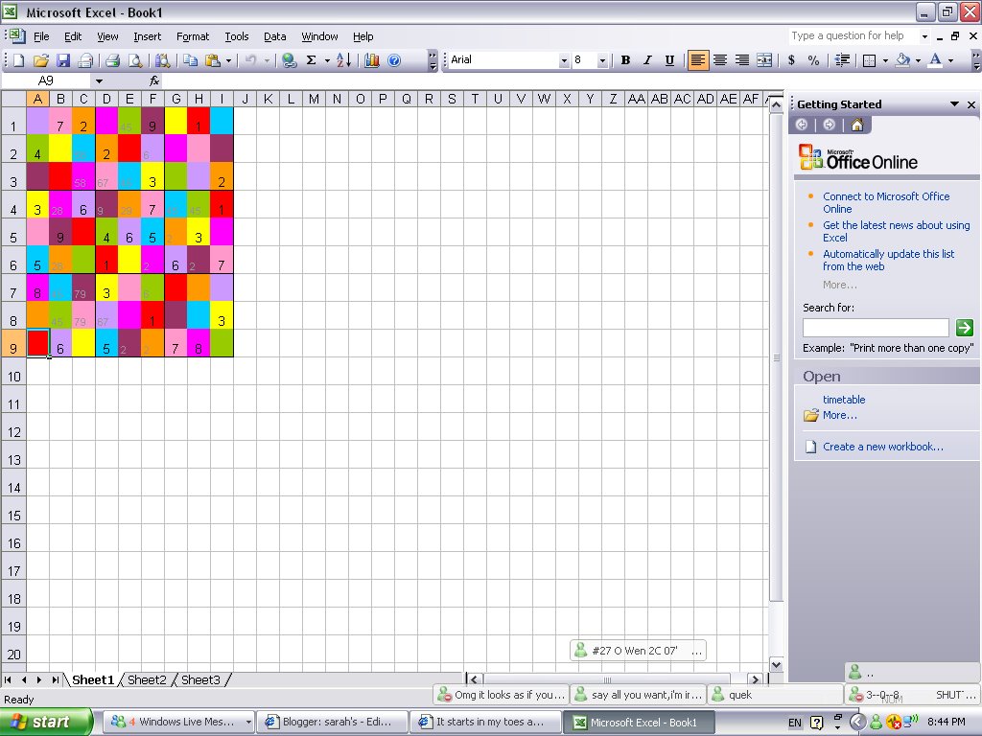Save the workbook using floppy disk icon
The height and width of the screenshot is (736, 982).
tap(62, 60)
